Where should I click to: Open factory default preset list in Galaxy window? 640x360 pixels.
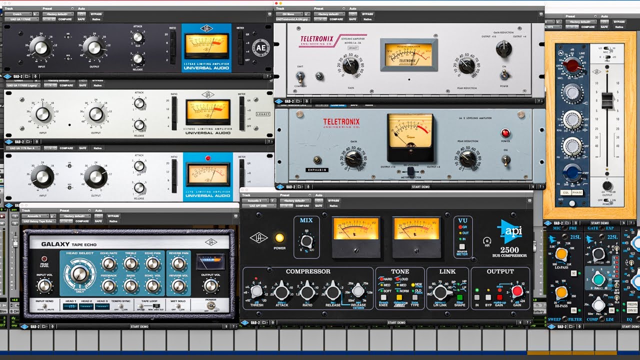pyautogui.click(x=74, y=216)
